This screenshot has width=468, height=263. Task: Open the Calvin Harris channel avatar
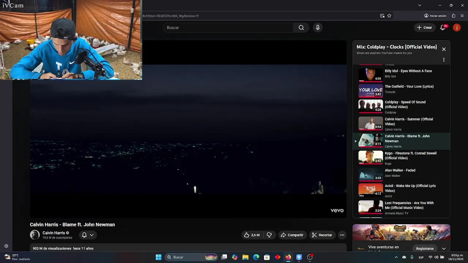(35, 235)
